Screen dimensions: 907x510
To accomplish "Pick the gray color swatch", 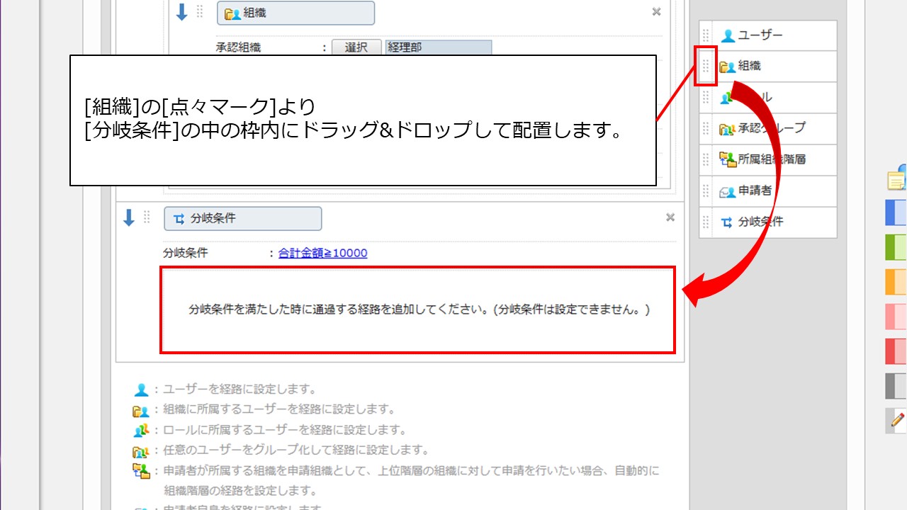I will pos(896,386).
